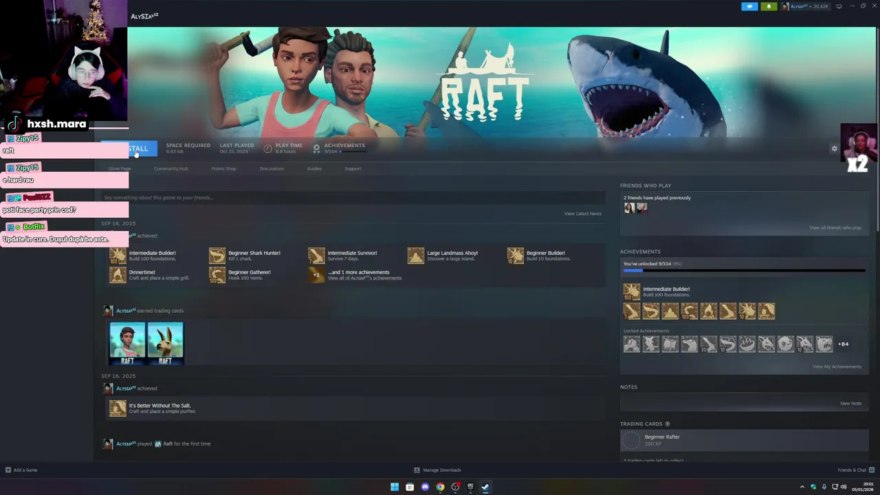Click the Beginner Gatherer achievement icon
The height and width of the screenshot is (495, 880).
click(217, 275)
